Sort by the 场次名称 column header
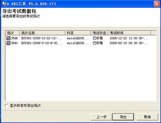This screenshot has width=161, height=123. 42,33
